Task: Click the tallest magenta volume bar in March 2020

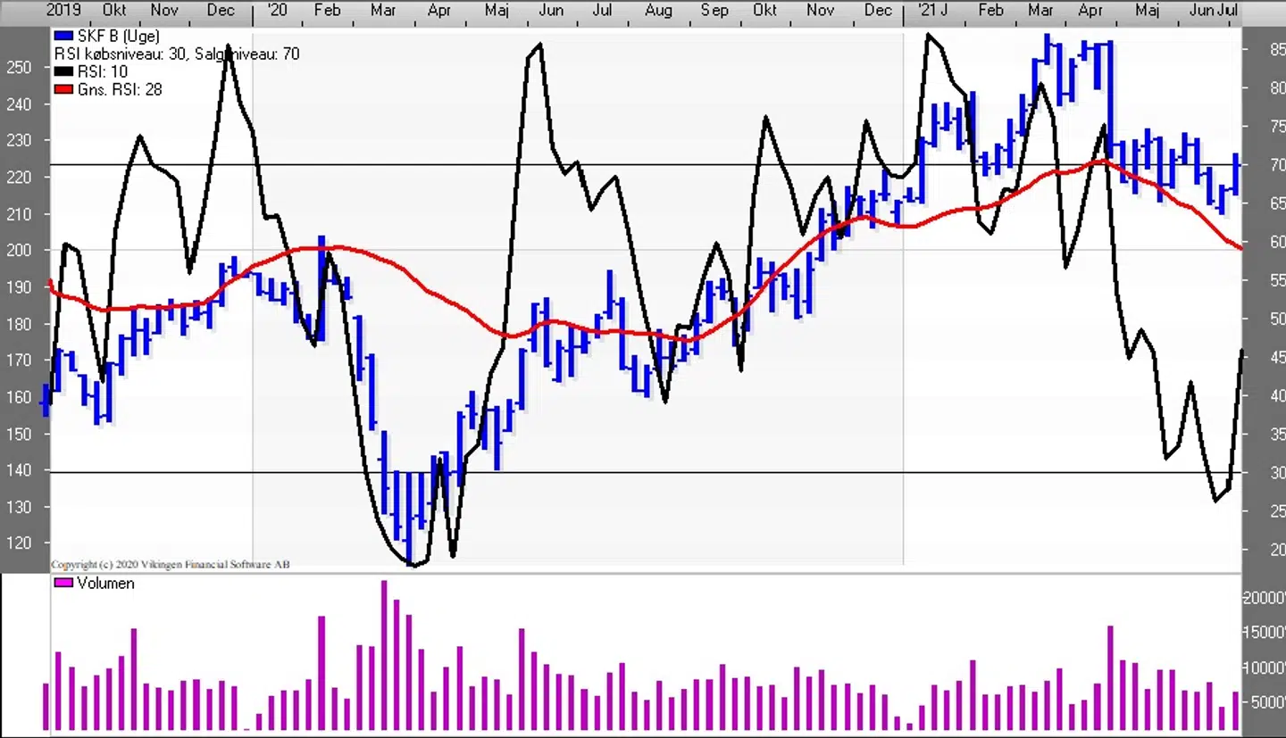Action: (x=385, y=656)
